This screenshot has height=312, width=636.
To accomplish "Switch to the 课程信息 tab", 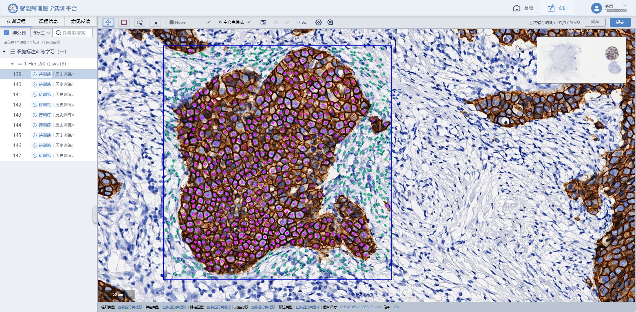I will (48, 21).
